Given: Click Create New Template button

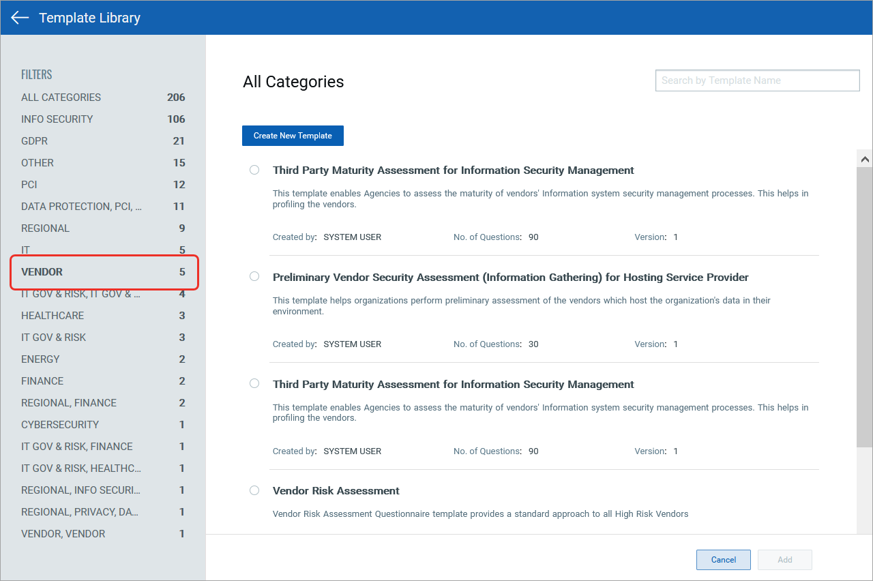Looking at the screenshot, I should [x=293, y=136].
